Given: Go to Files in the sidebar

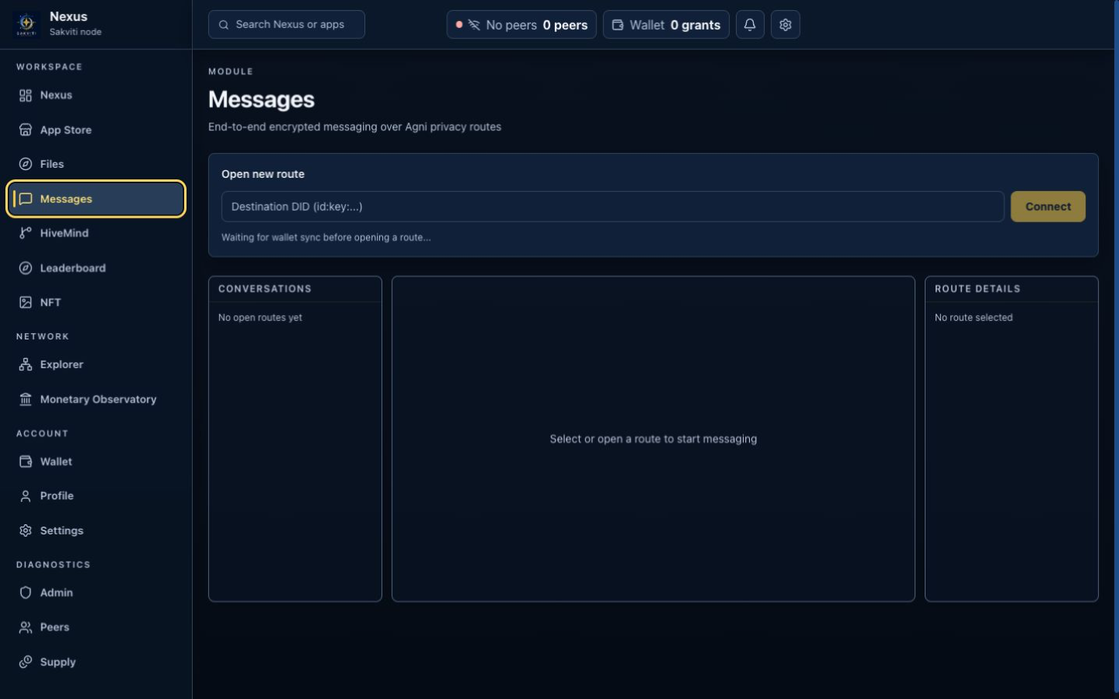Looking at the screenshot, I should [96, 164].
